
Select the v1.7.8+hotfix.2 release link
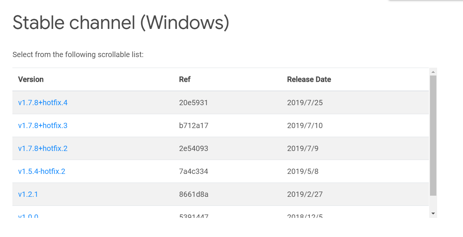[x=43, y=148]
